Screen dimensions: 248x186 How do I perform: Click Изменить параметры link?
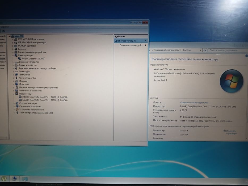tap(231, 132)
